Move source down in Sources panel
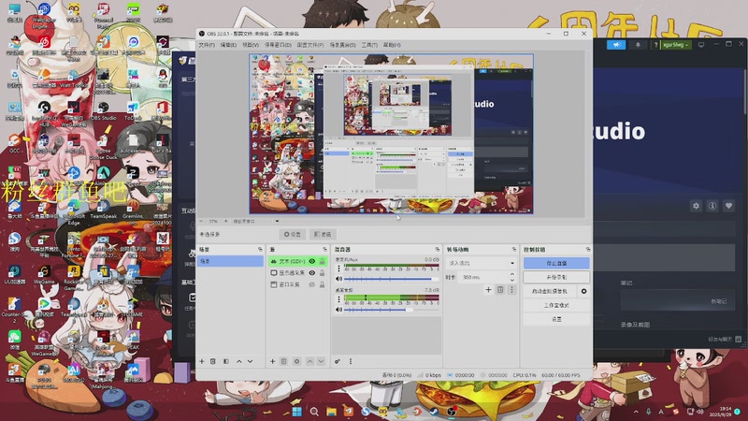The image size is (748, 421). tap(321, 361)
